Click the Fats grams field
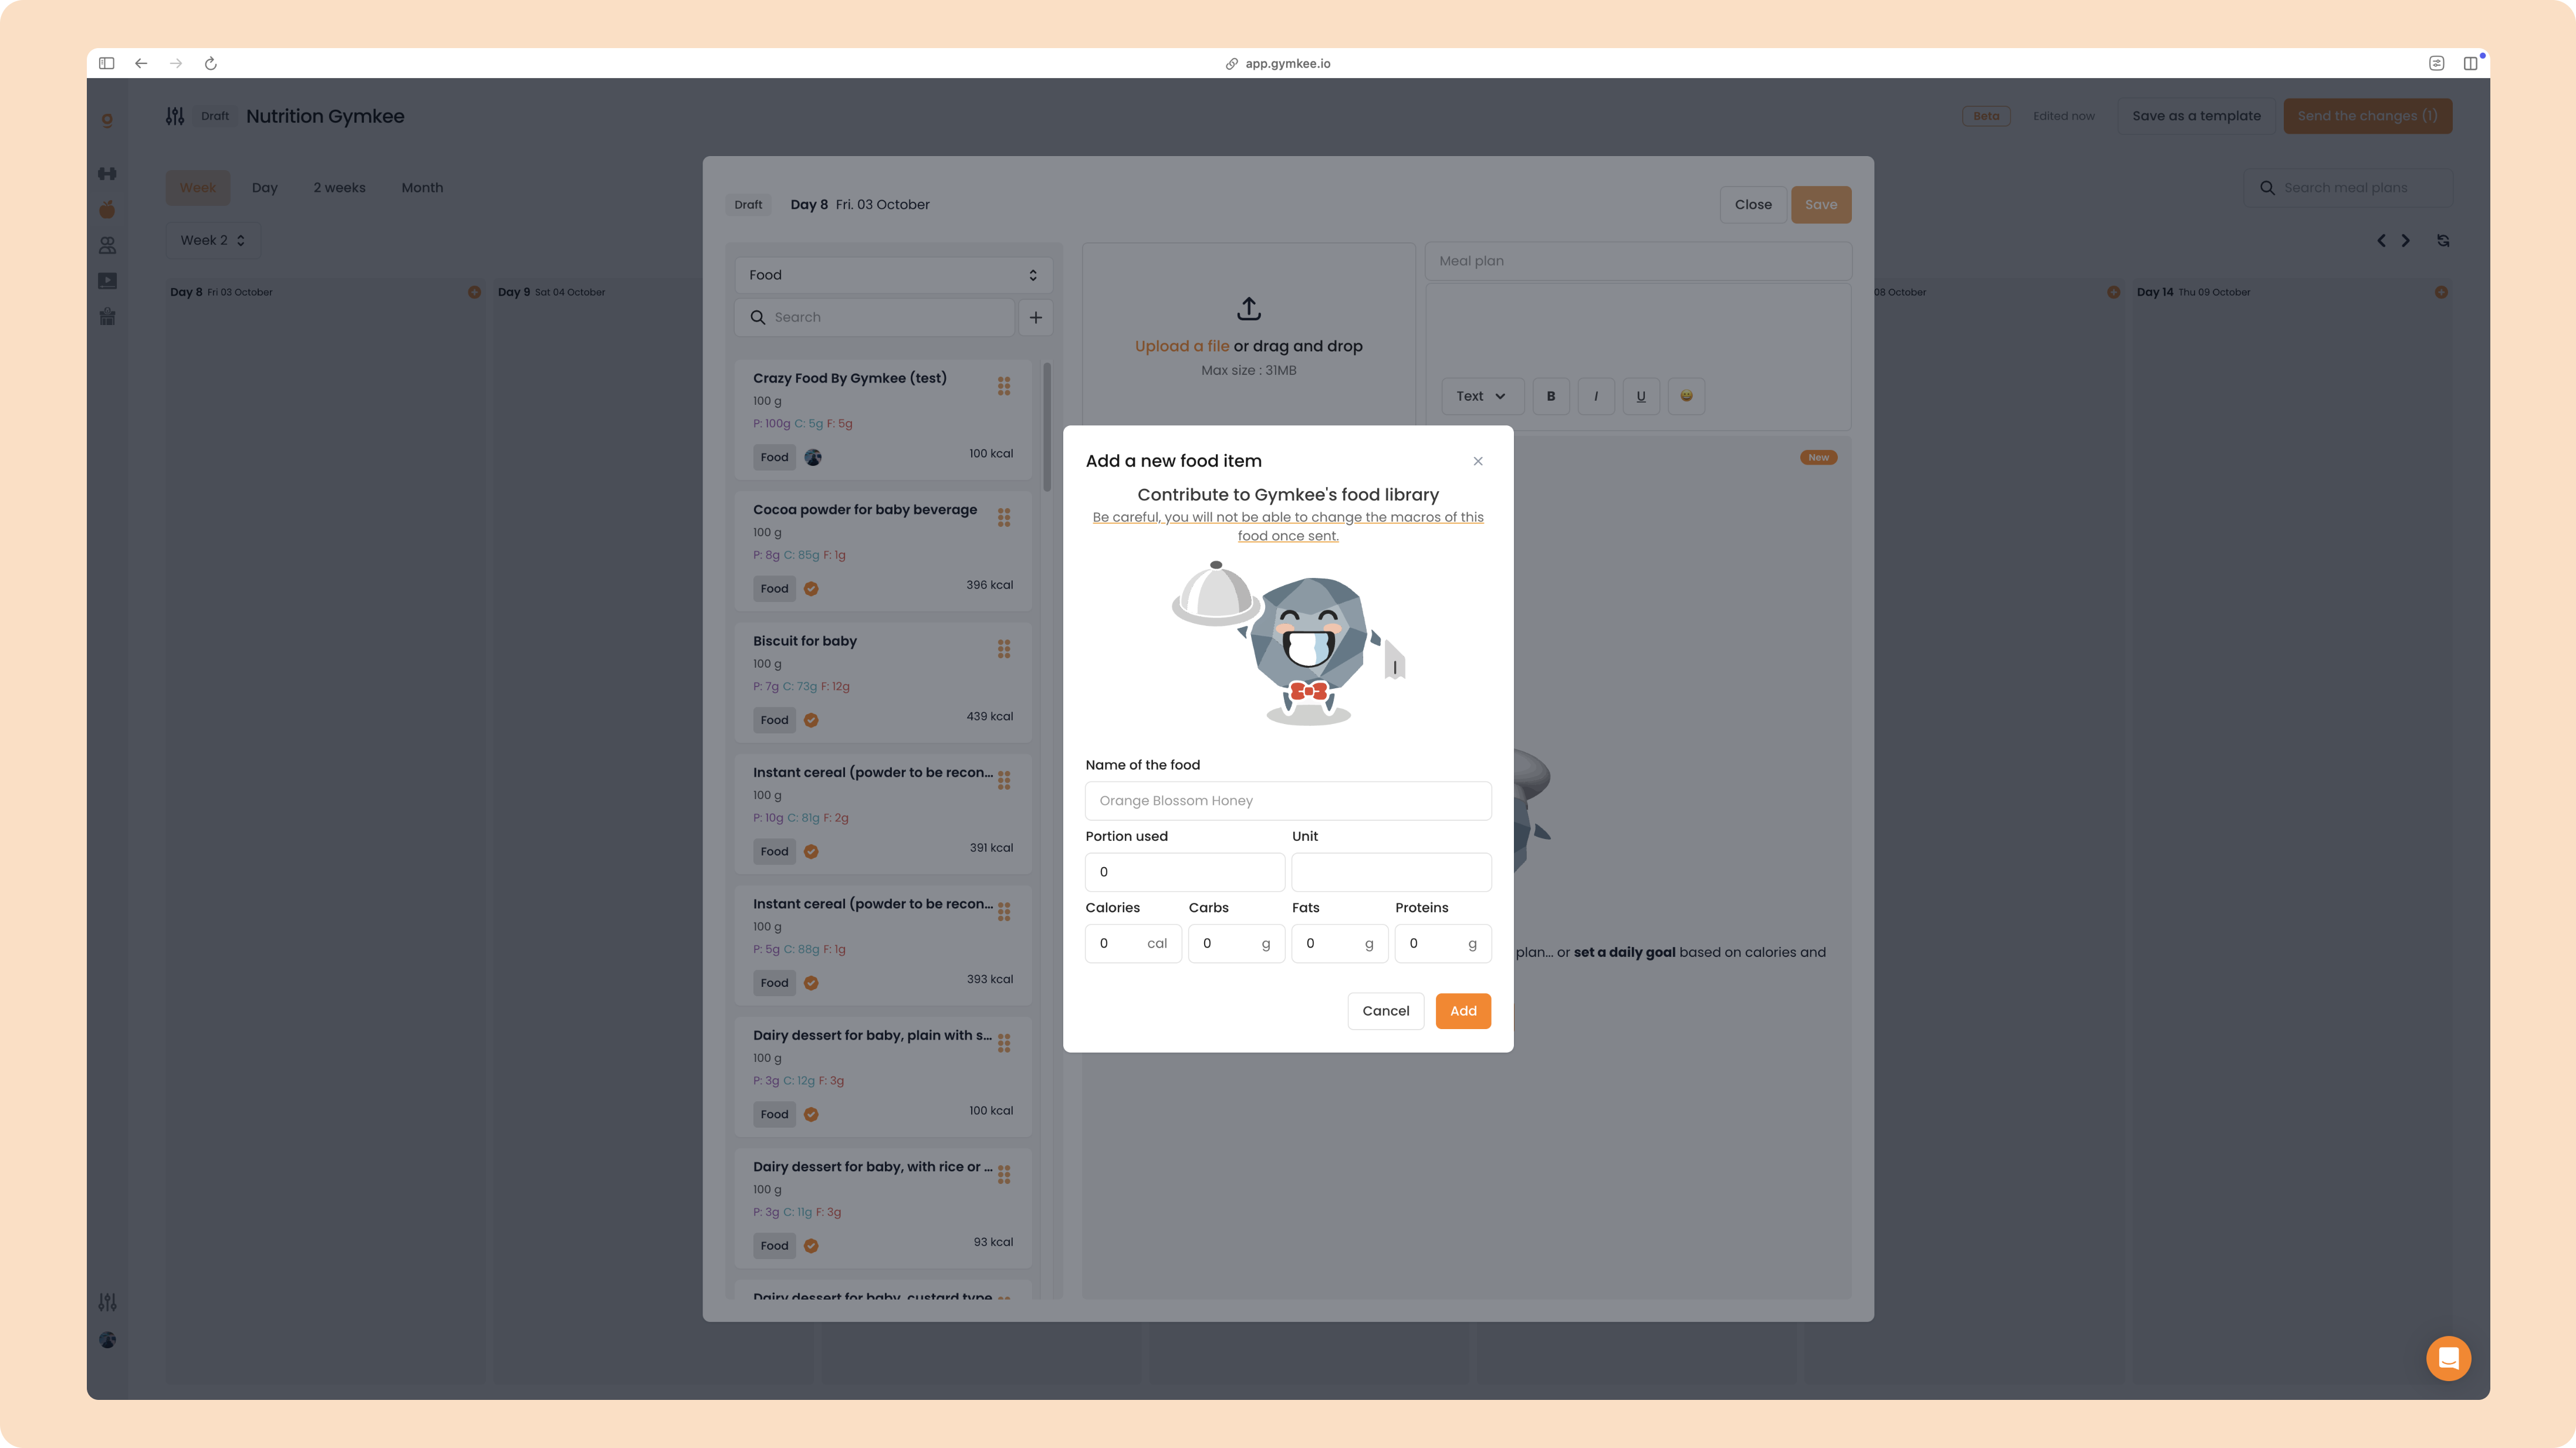This screenshot has width=2576, height=1448. pos(1339,943)
